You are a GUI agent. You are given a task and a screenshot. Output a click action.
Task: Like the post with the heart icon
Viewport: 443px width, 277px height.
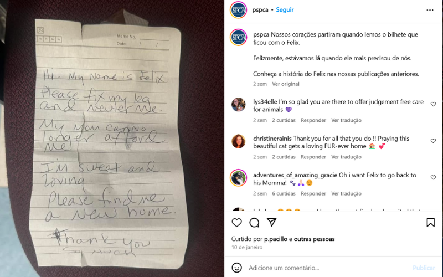236,223
